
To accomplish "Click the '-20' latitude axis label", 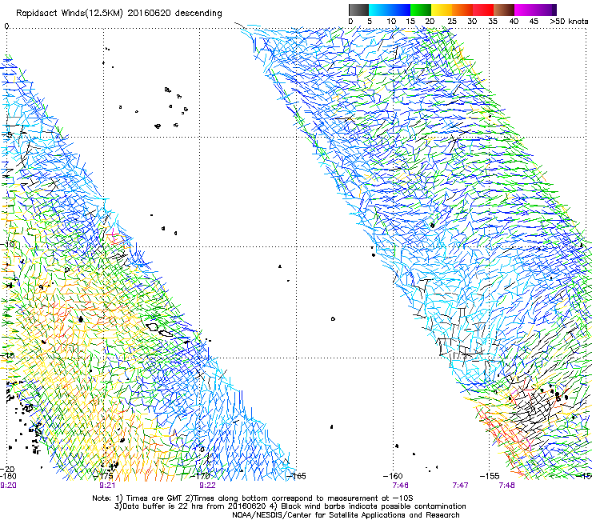I will pyautogui.click(x=7, y=469).
